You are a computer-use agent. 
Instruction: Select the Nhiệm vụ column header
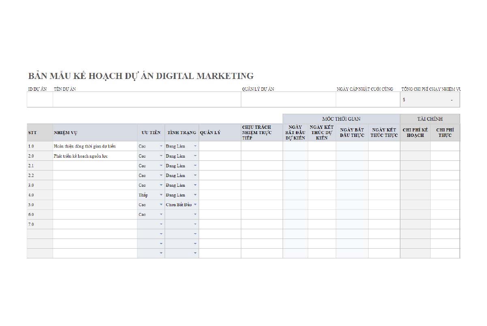click(x=95, y=132)
